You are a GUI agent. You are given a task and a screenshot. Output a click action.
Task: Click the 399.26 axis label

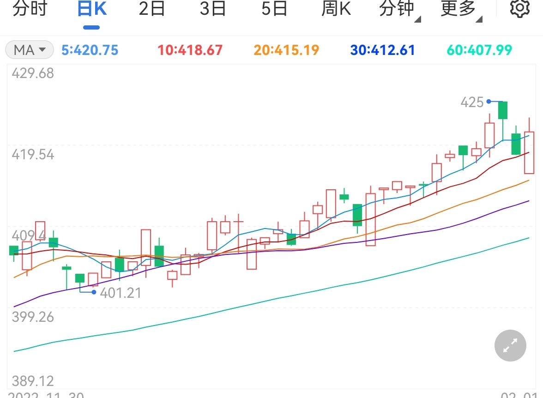[33, 317]
